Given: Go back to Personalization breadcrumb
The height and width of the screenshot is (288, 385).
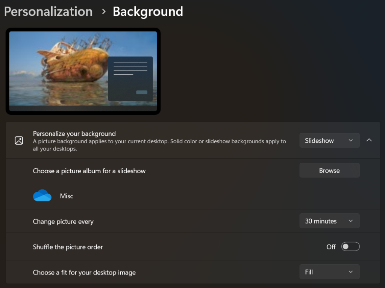Looking at the screenshot, I should pyautogui.click(x=49, y=12).
